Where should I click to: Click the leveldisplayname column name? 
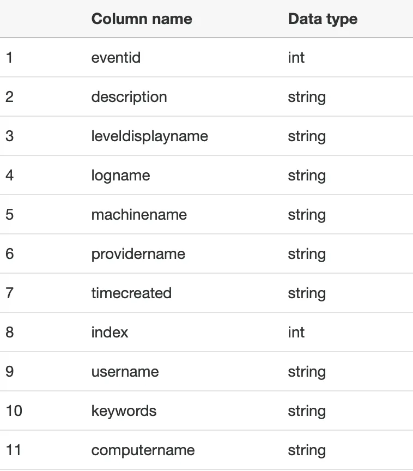click(149, 136)
